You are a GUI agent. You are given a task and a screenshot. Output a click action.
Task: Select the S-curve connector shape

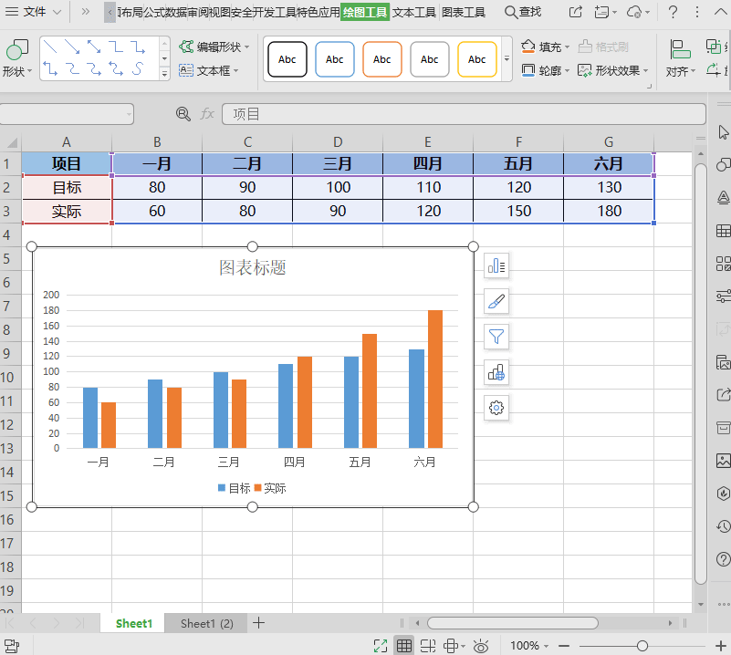point(137,69)
